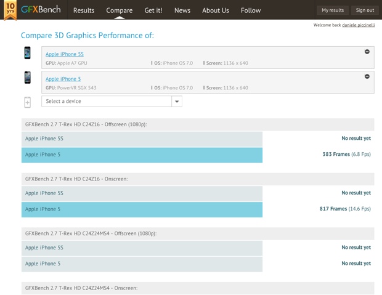
Task: Remove Apple iPhone 5S from comparison
Action: click(x=367, y=52)
